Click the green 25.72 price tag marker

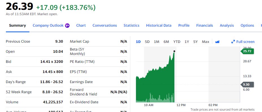247,51
